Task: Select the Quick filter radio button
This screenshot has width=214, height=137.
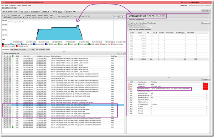Action: [3, 16]
